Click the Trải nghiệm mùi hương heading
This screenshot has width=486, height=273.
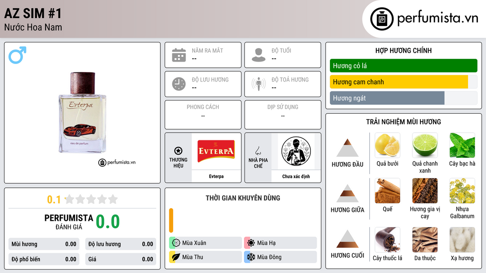click(x=403, y=122)
